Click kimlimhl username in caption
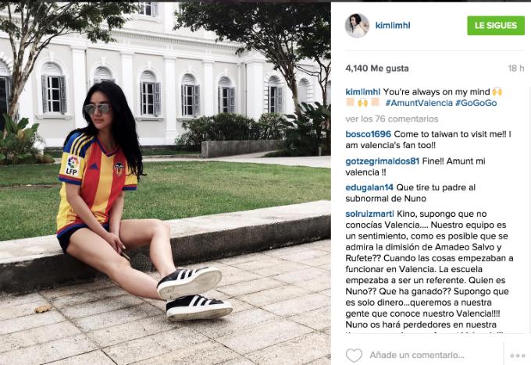This screenshot has width=531, height=365. [363, 92]
